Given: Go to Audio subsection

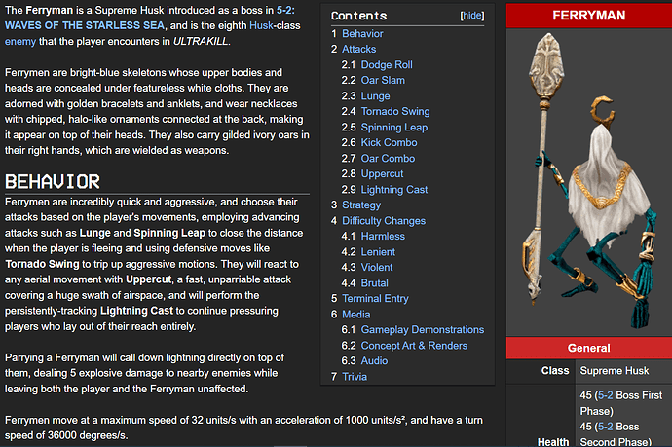Looking at the screenshot, I should click(374, 361).
